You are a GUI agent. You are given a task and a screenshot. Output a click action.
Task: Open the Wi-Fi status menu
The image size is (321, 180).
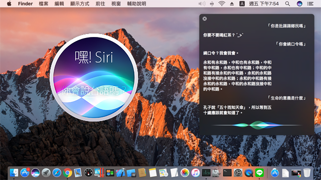click(x=222, y=3)
